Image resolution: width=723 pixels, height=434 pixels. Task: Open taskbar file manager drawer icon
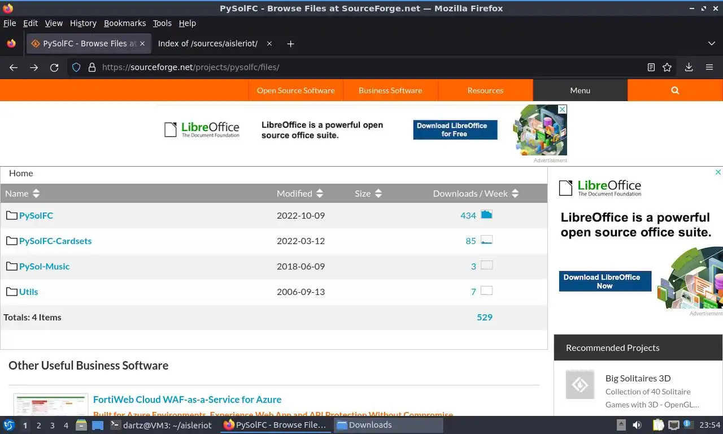point(81,425)
